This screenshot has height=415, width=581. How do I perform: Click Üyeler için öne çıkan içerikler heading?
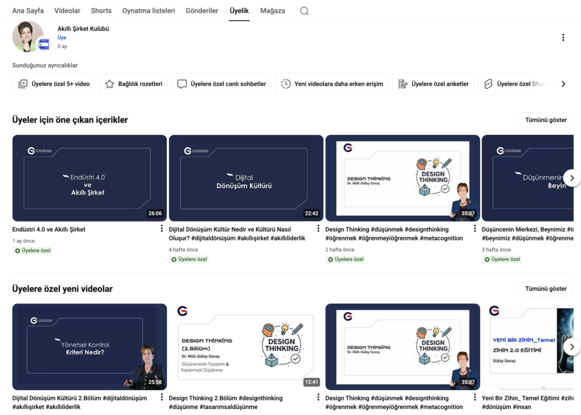[x=70, y=120]
